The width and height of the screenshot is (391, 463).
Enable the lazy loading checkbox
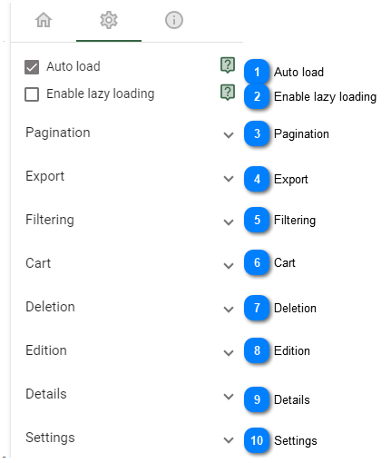32,94
